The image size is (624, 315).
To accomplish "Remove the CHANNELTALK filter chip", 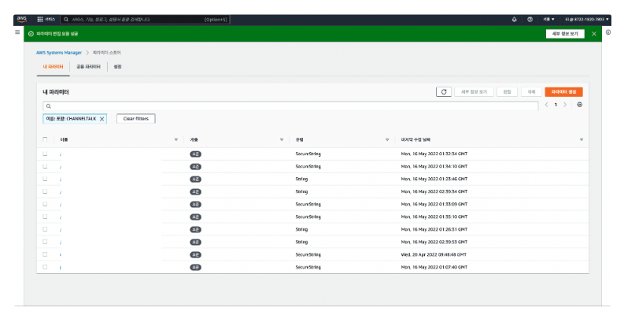I will 102,119.
